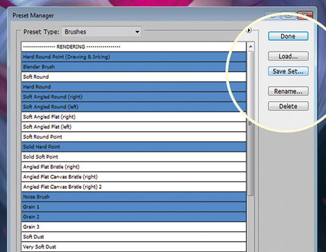
Task: Select Soft Round Point preset
Action: pos(133,137)
